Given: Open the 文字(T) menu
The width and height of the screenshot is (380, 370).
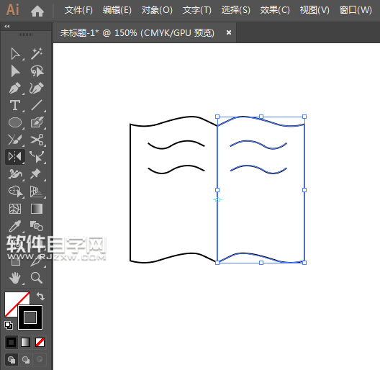Looking at the screenshot, I should [196, 10].
